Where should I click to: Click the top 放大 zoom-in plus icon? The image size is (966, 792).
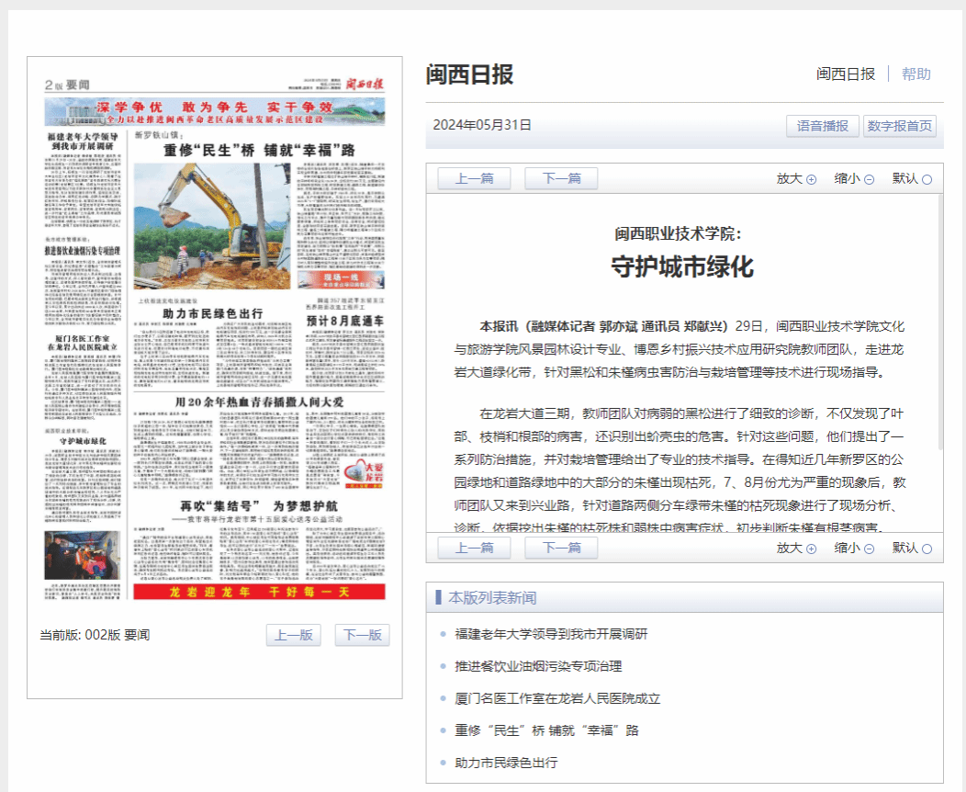(811, 180)
